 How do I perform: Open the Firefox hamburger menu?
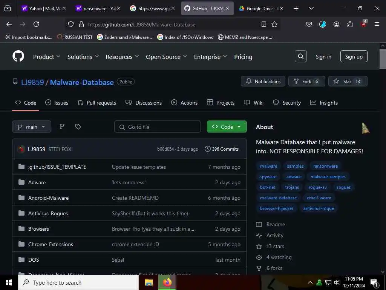tap(377, 24)
